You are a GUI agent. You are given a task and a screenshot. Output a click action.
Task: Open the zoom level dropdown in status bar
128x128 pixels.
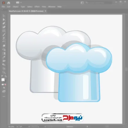click(17, 127)
